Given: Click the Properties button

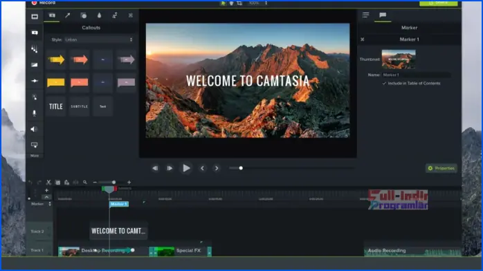Looking at the screenshot, I should point(441,168).
